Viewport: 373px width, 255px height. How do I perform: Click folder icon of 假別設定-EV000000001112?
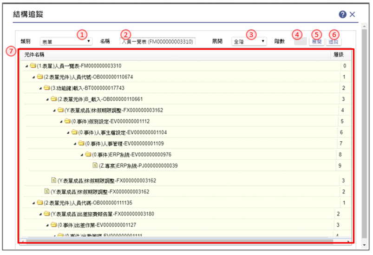[x=67, y=121]
